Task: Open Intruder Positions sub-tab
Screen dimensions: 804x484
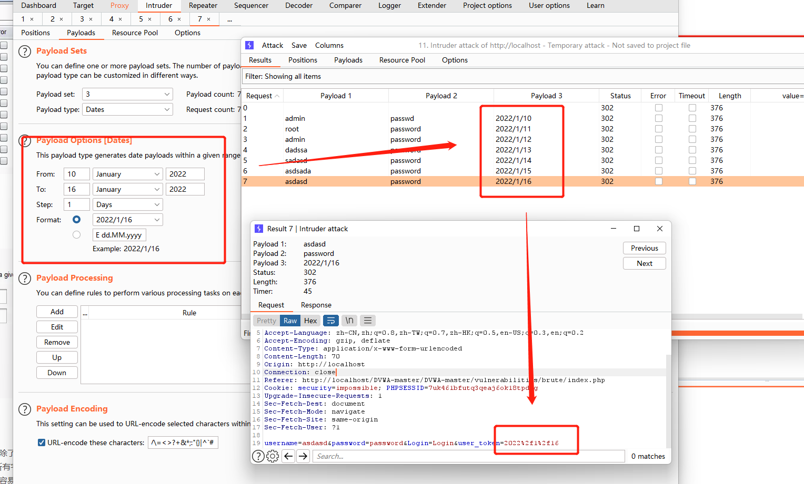Action: click(35, 33)
